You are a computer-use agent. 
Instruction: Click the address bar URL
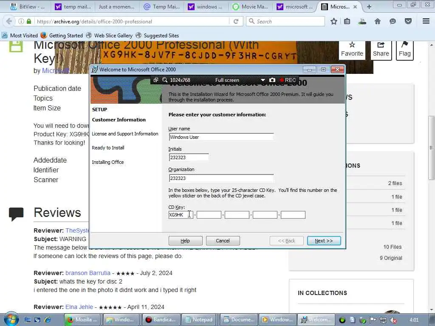(x=94, y=21)
